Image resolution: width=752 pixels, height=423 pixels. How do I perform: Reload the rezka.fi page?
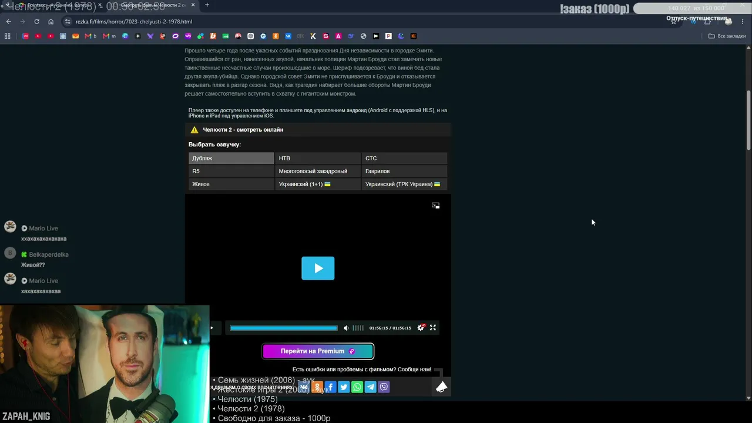point(36,22)
